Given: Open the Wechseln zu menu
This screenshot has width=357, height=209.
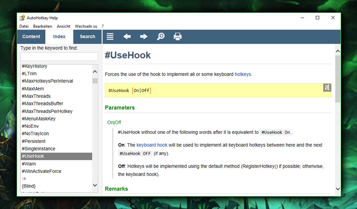Looking at the screenshot, I should pos(86,26).
